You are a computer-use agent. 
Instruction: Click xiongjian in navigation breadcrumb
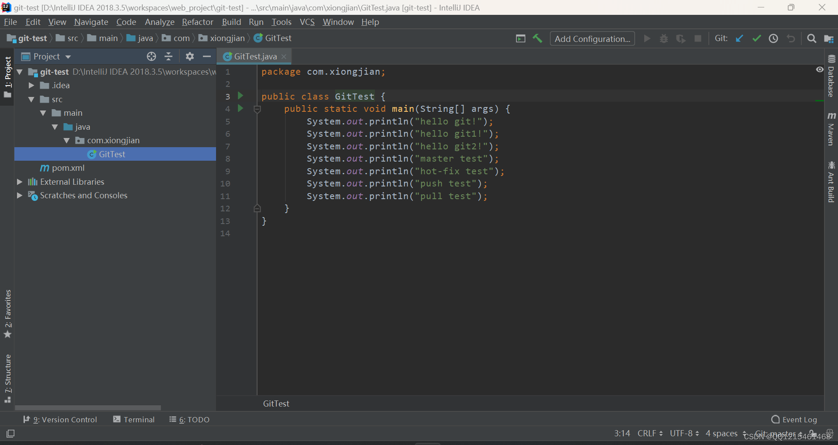click(x=222, y=38)
